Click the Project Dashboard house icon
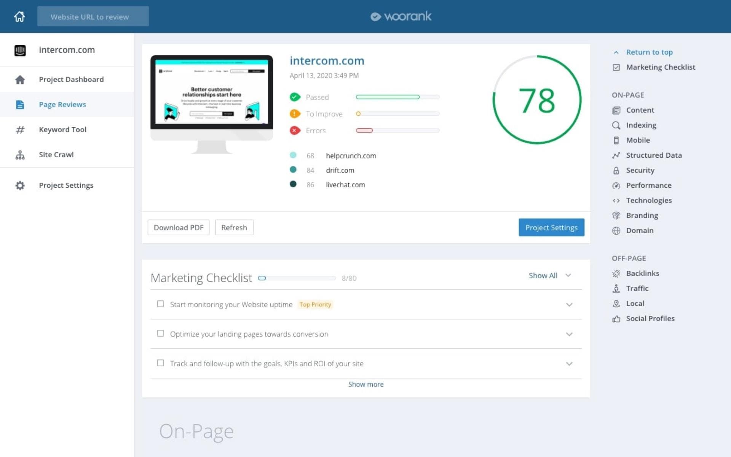The image size is (731, 457). pos(20,80)
